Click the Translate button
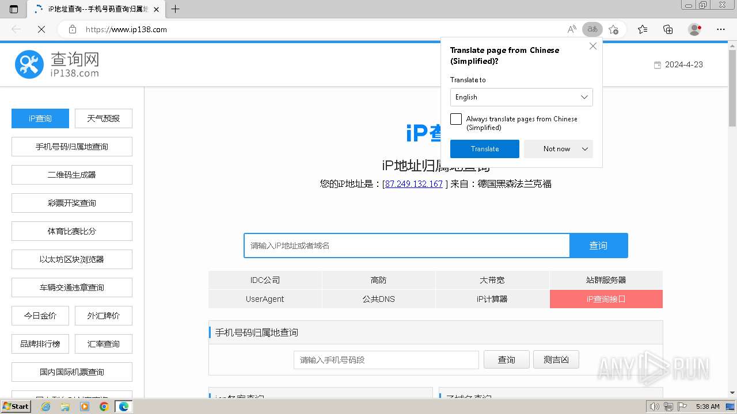Screen dimensions: 737x414 (x=485, y=149)
